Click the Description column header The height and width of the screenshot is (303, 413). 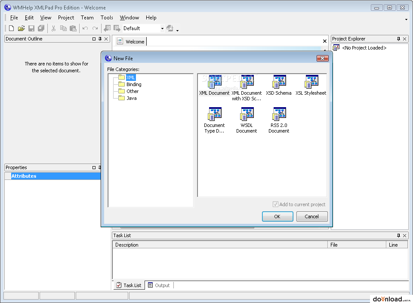coord(220,245)
